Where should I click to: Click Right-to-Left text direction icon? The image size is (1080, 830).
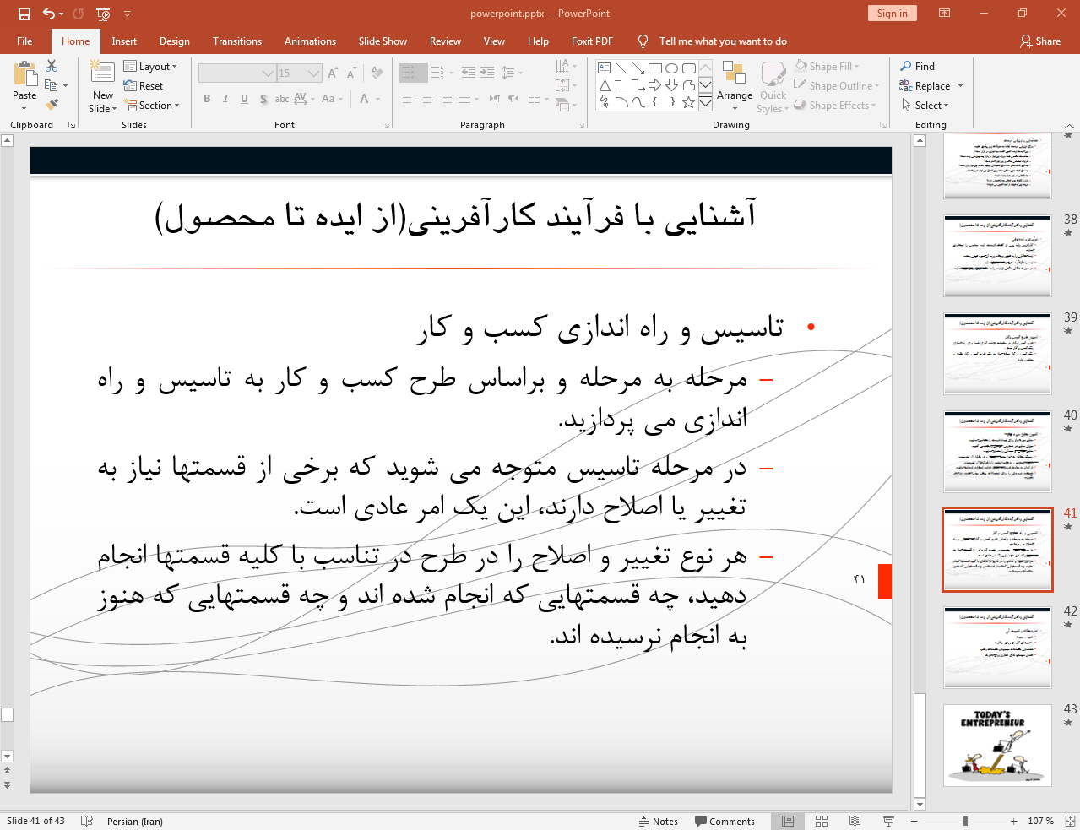[x=513, y=99]
